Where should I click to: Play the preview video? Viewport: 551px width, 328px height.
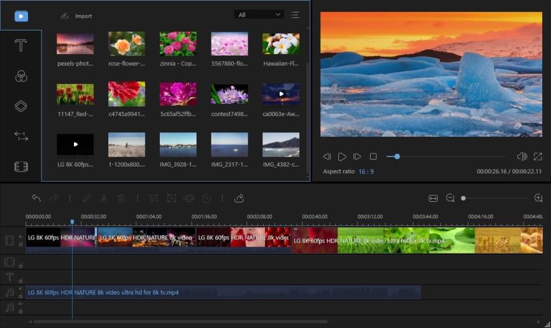(x=342, y=157)
